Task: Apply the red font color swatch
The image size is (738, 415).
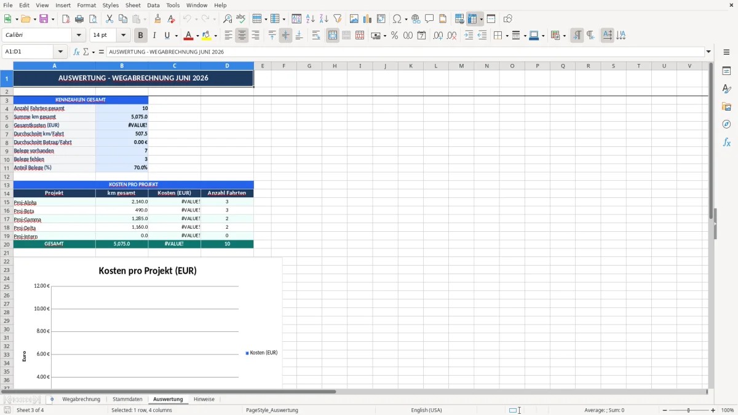Action: pyautogui.click(x=189, y=36)
